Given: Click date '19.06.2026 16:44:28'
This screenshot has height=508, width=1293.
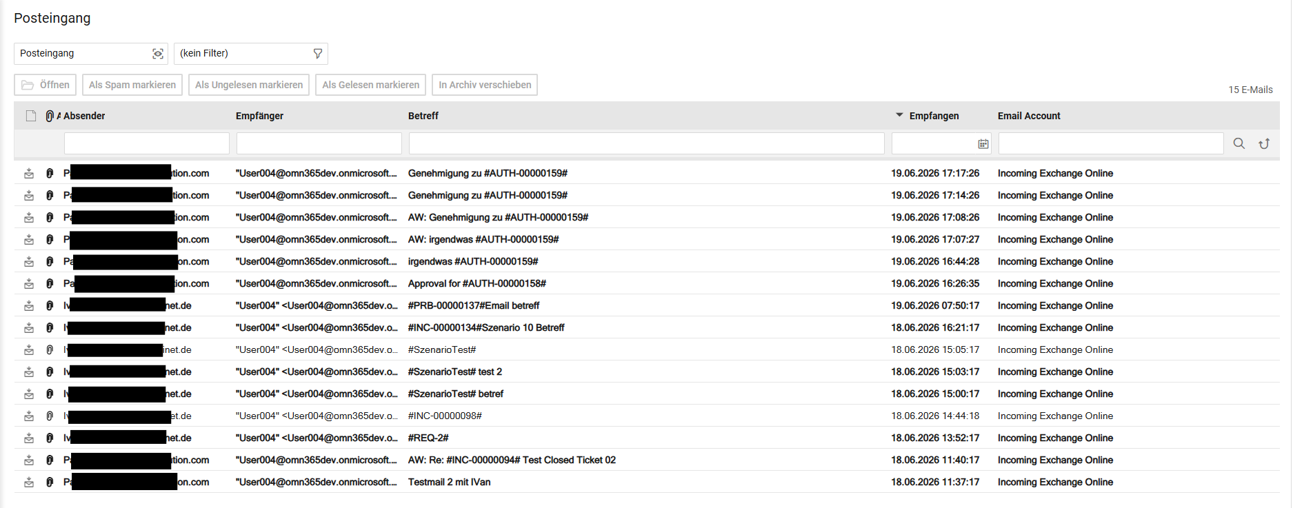Looking at the screenshot, I should click(935, 261).
